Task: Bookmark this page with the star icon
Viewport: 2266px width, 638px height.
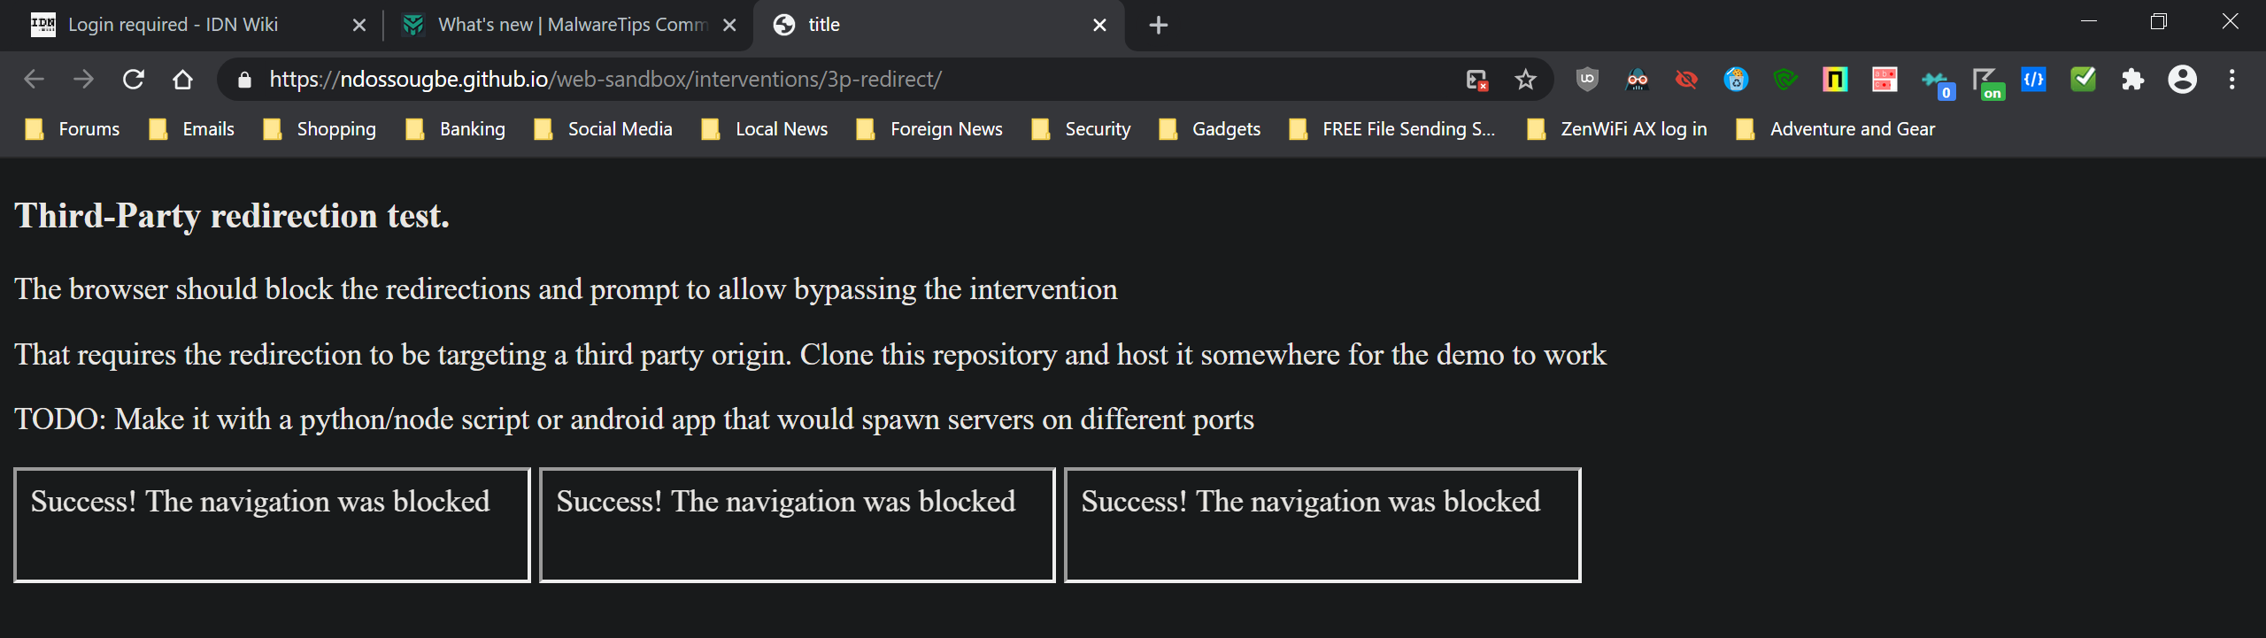Action: (x=1525, y=80)
